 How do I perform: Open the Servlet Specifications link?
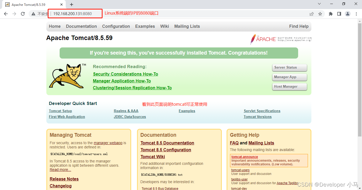click(262, 111)
